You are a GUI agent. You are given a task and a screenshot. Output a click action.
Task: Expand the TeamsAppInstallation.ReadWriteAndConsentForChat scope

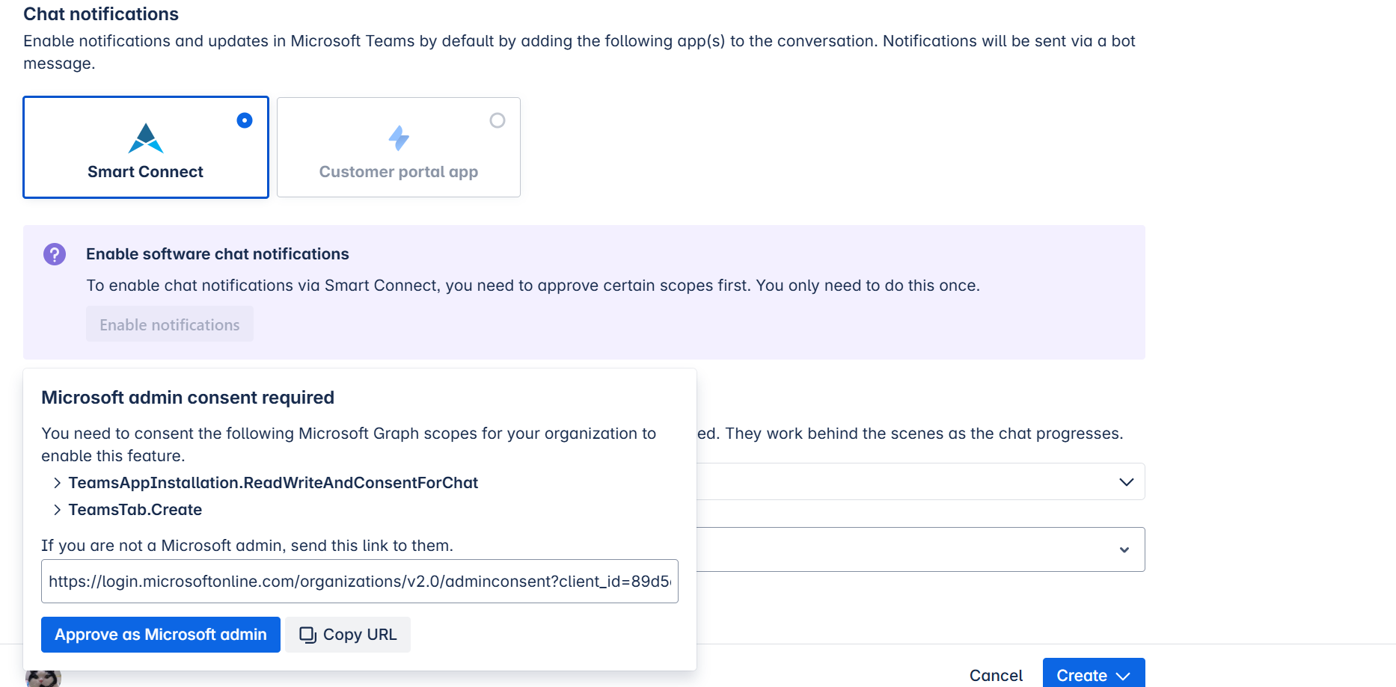58,483
